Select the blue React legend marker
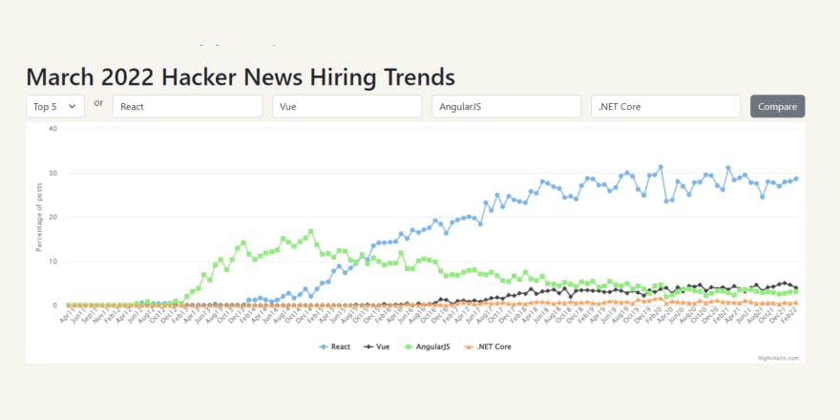The width and height of the screenshot is (840, 420). point(323,347)
